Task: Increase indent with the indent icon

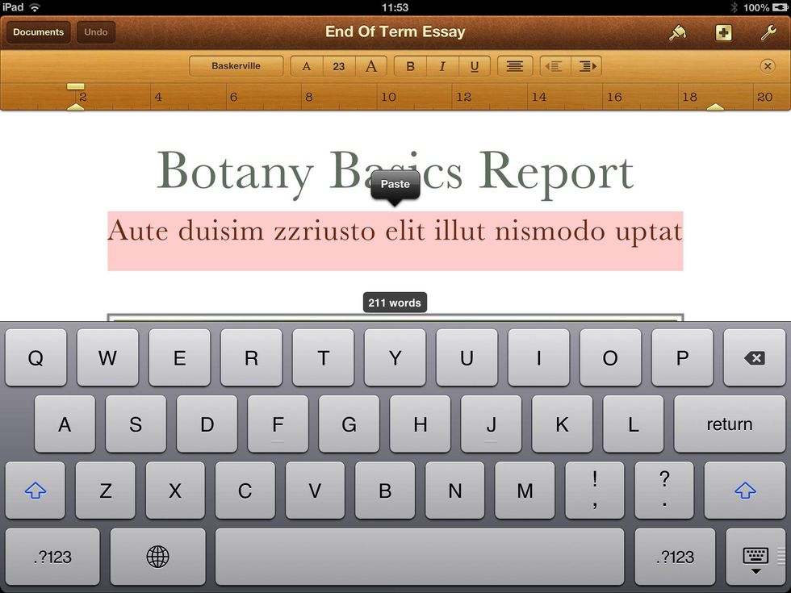Action: click(587, 66)
